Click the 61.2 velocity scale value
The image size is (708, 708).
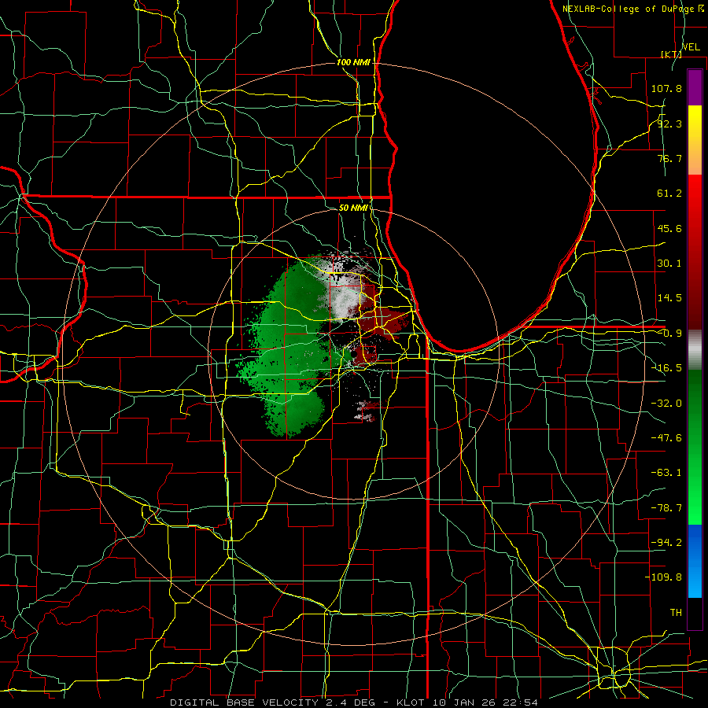coord(669,194)
